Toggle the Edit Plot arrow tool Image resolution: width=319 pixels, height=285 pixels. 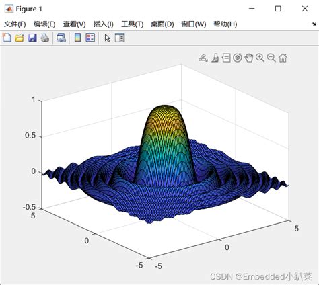pos(107,38)
